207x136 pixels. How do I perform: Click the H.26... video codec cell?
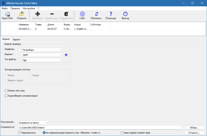tap(67, 29)
